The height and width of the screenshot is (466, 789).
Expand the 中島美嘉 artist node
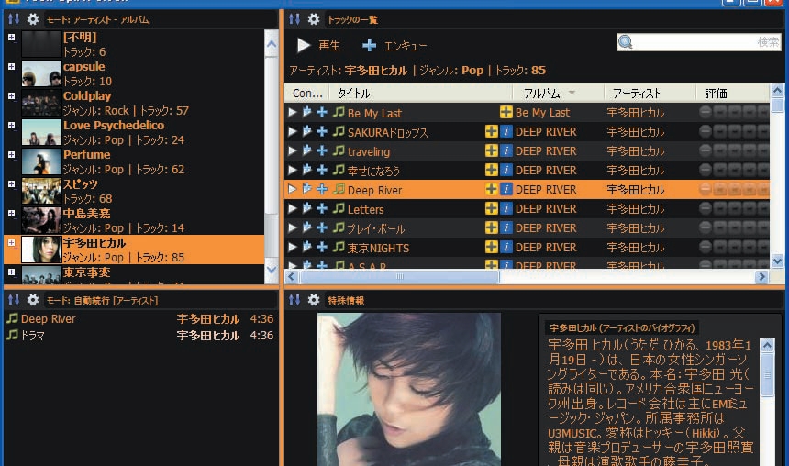(12, 214)
